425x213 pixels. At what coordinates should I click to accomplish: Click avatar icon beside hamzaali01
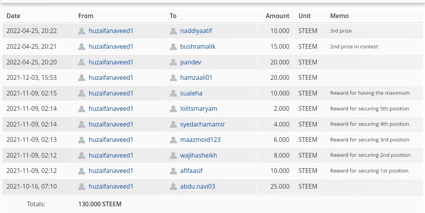[x=173, y=78]
